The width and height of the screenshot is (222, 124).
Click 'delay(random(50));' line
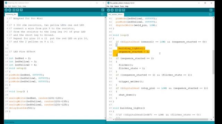point(22,108)
